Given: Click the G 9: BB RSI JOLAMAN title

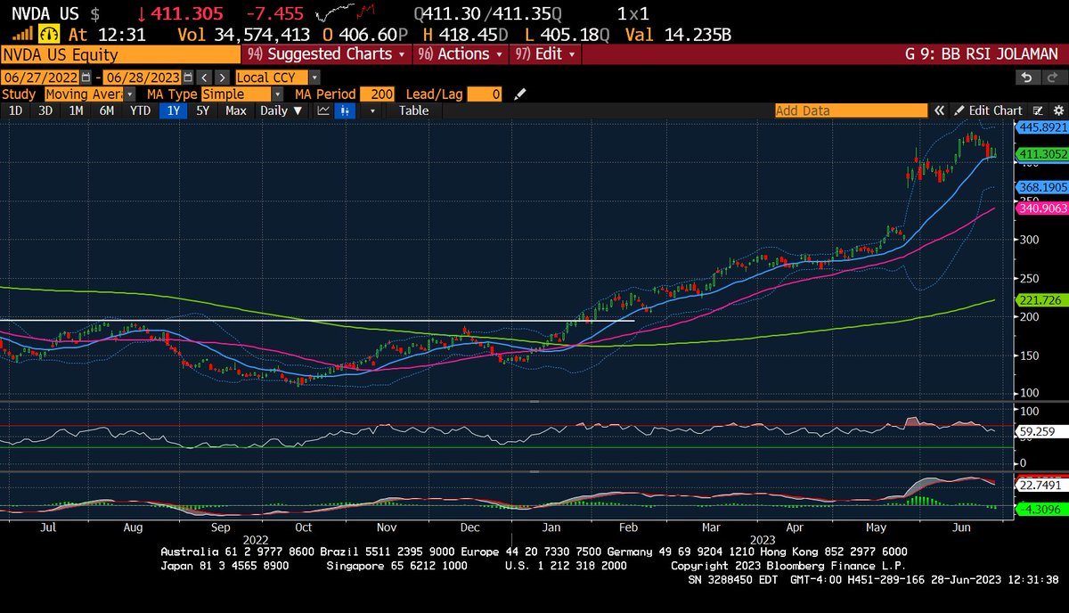Looking at the screenshot, I should coord(983,54).
